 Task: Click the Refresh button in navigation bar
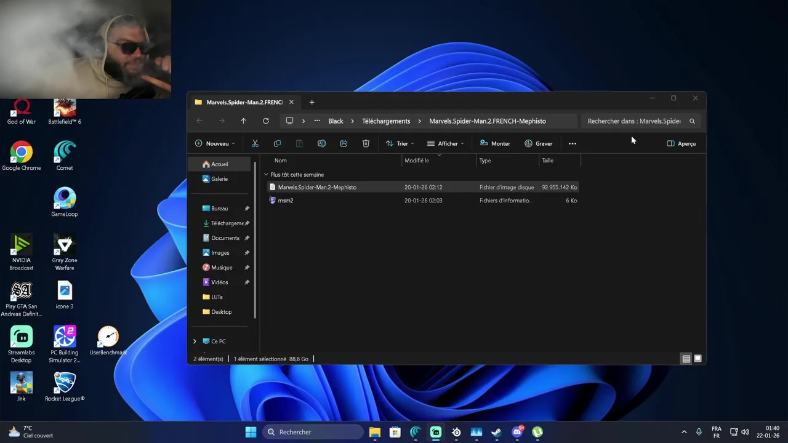point(266,121)
